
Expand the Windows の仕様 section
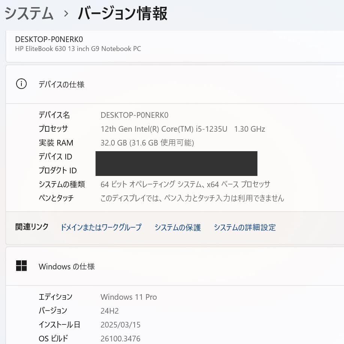pyautogui.click(x=66, y=266)
